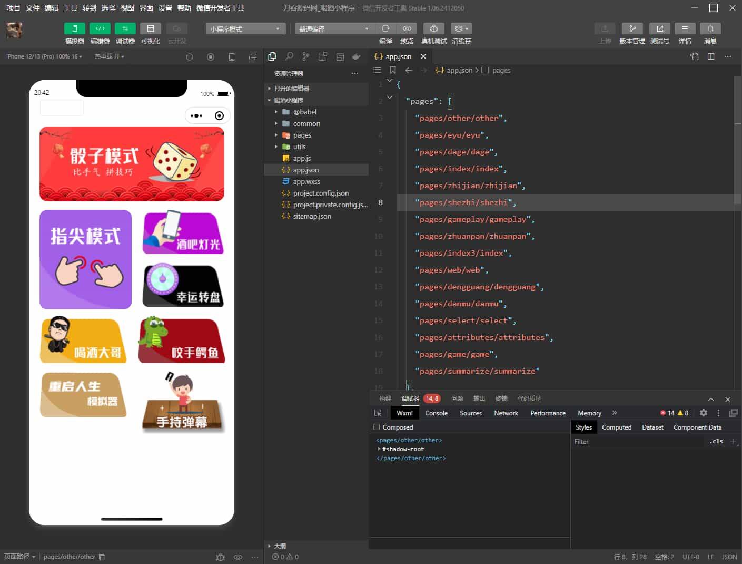Open the 工具 menu in menu bar
742x564 pixels.
click(71, 8)
